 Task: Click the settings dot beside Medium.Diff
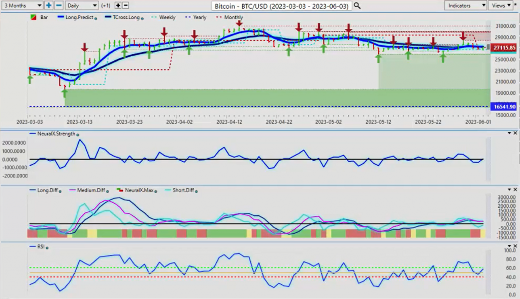pyautogui.click(x=108, y=191)
